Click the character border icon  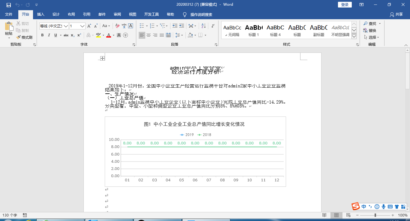[131, 26]
